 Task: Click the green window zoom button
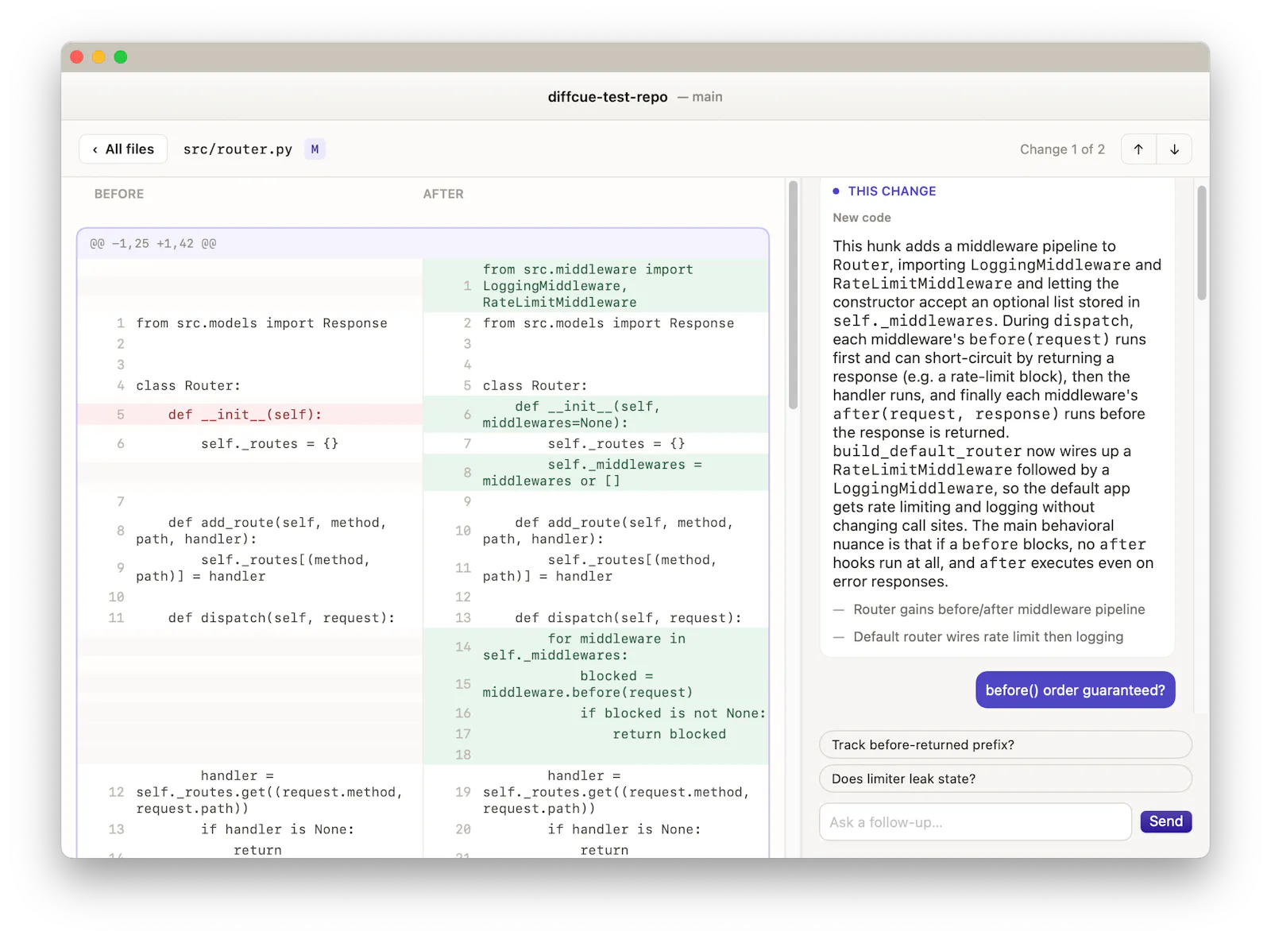pos(121,57)
